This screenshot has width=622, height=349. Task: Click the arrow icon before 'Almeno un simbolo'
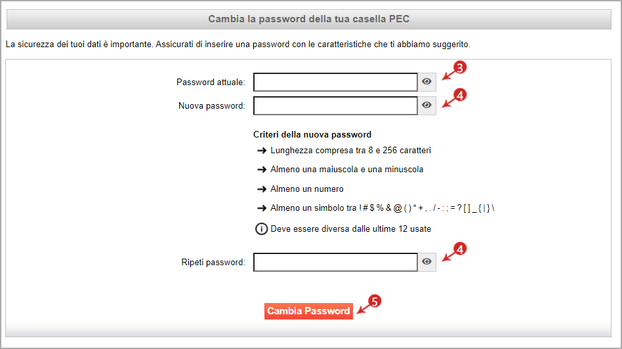coord(261,208)
